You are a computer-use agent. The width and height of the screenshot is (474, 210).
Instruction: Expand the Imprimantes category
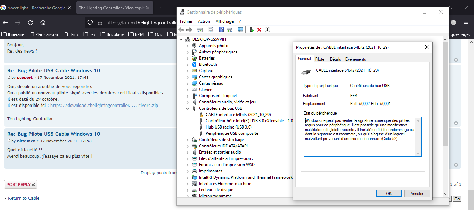(x=187, y=171)
